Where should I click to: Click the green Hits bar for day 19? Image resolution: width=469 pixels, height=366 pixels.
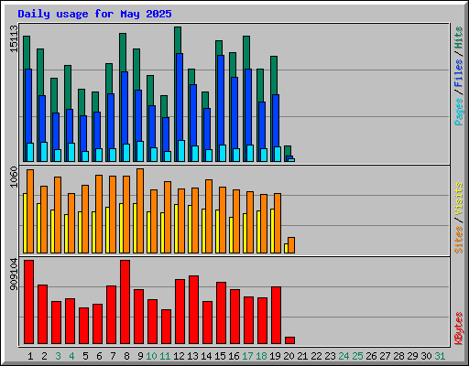[274, 75]
